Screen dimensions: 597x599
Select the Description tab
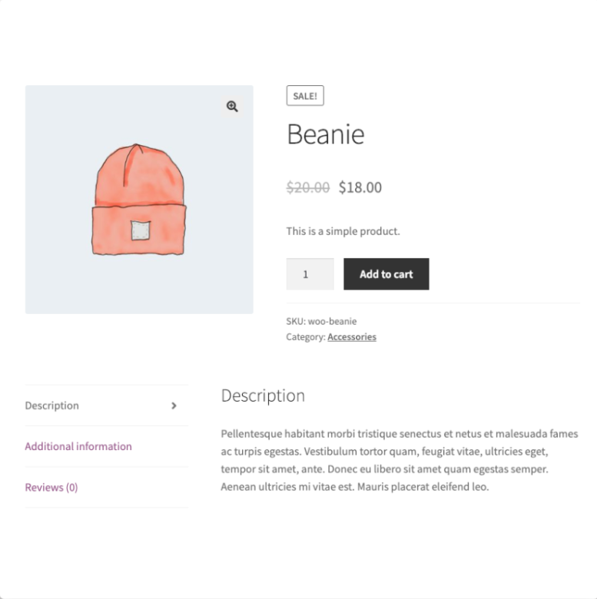pos(52,405)
